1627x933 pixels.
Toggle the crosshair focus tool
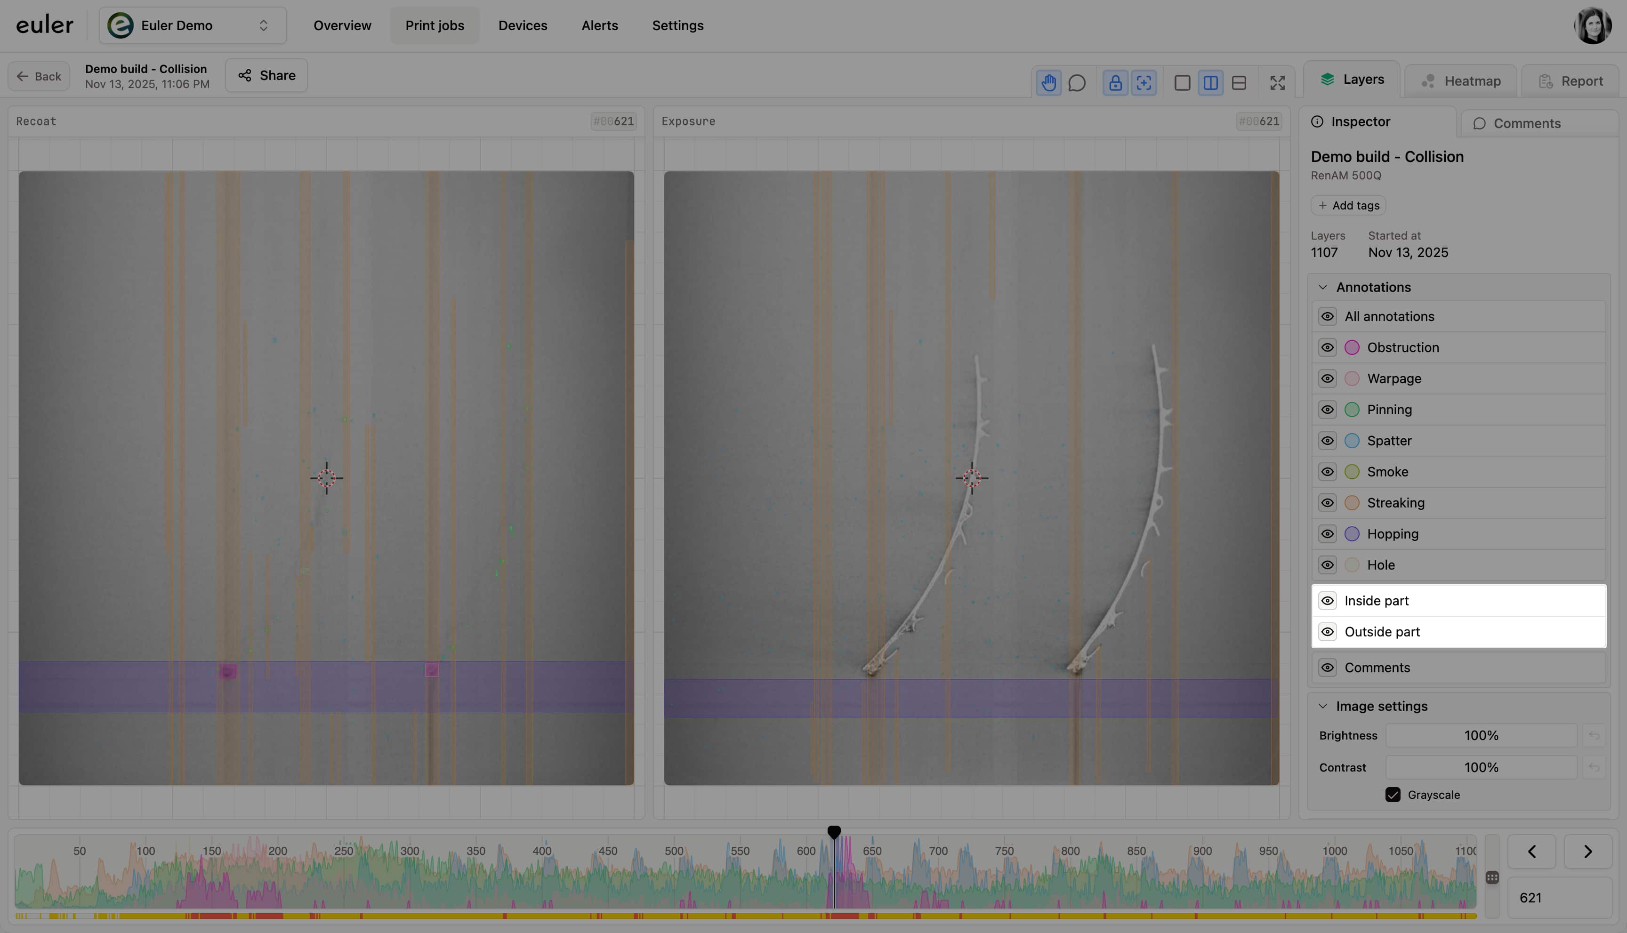[x=1144, y=83]
